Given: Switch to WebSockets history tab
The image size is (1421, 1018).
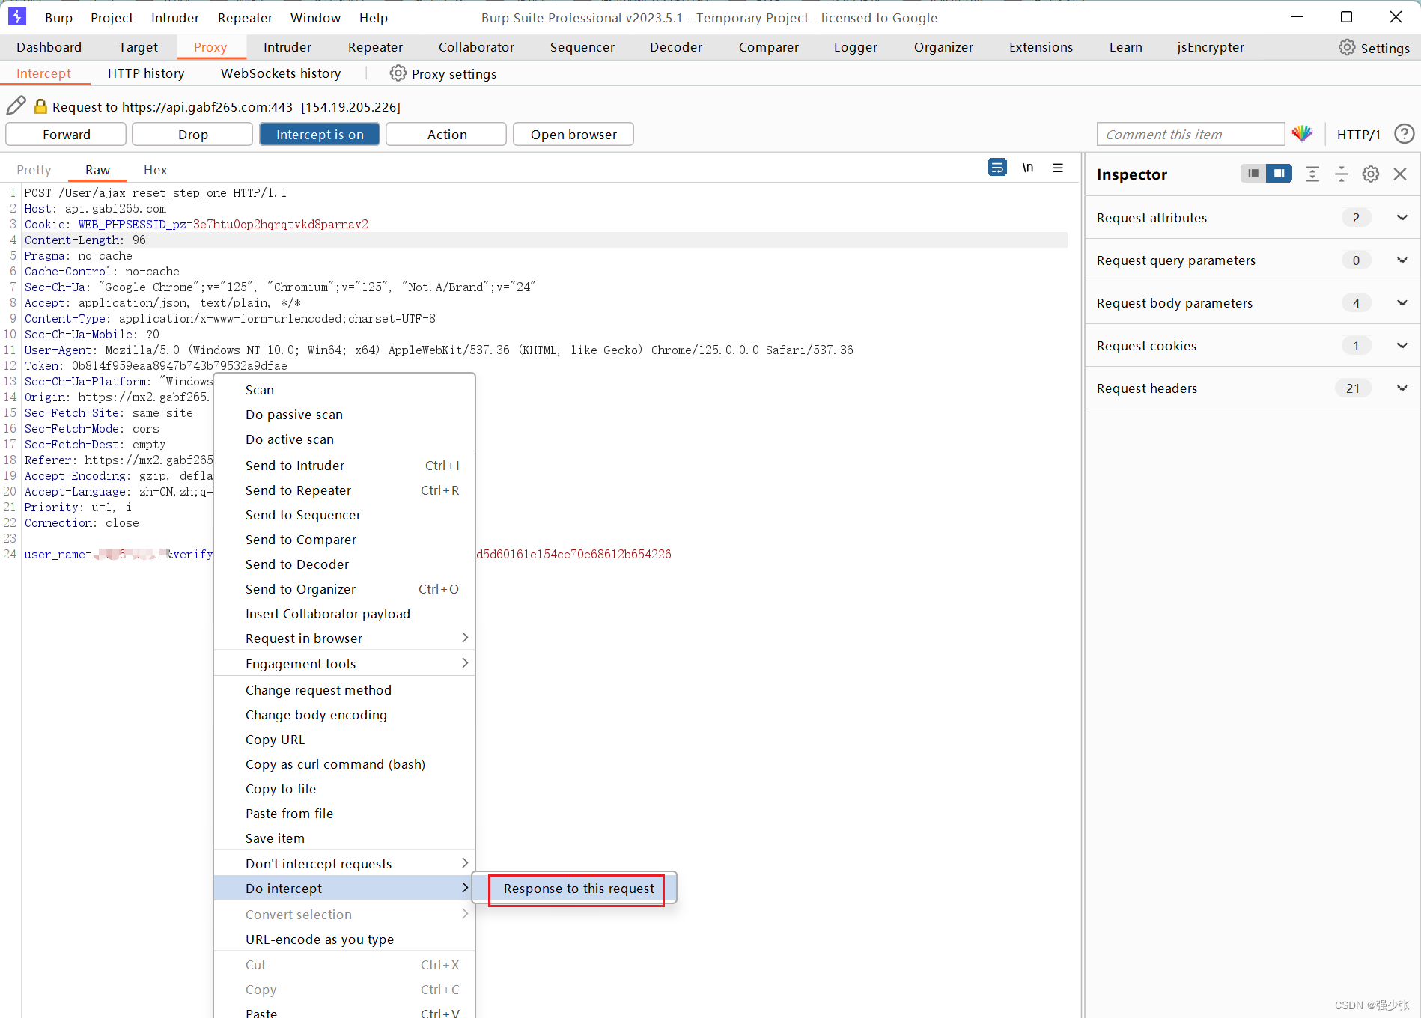Looking at the screenshot, I should coord(281,73).
